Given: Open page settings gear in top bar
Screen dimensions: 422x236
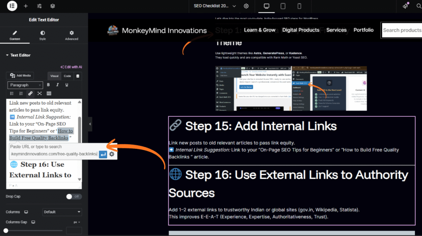Looking at the screenshot, I should tap(246, 6).
